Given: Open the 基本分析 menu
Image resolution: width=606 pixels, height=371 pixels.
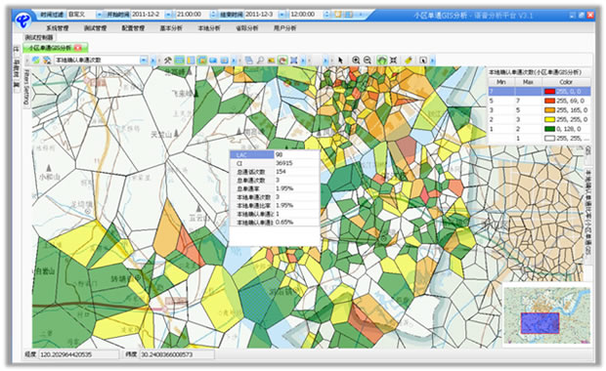Looking at the screenshot, I should pos(171,27).
